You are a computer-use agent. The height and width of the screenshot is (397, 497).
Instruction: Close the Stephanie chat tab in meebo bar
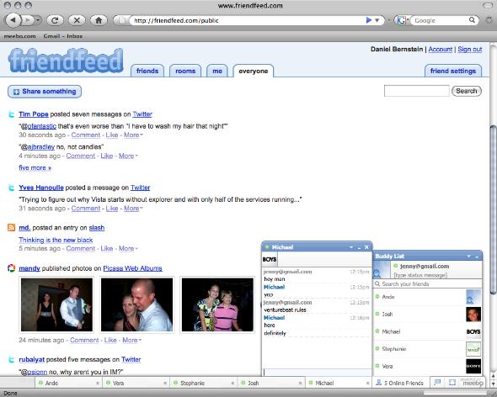pyautogui.click(x=232, y=383)
